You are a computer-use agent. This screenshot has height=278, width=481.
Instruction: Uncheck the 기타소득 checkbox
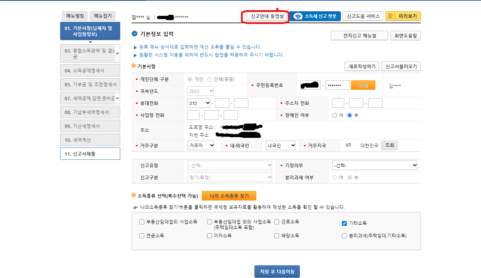coord(344,223)
